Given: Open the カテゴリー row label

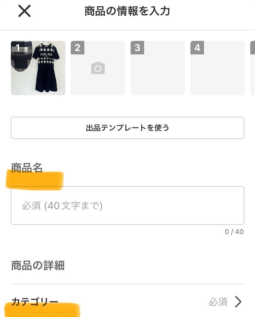Looking at the screenshot, I should click(x=35, y=301).
